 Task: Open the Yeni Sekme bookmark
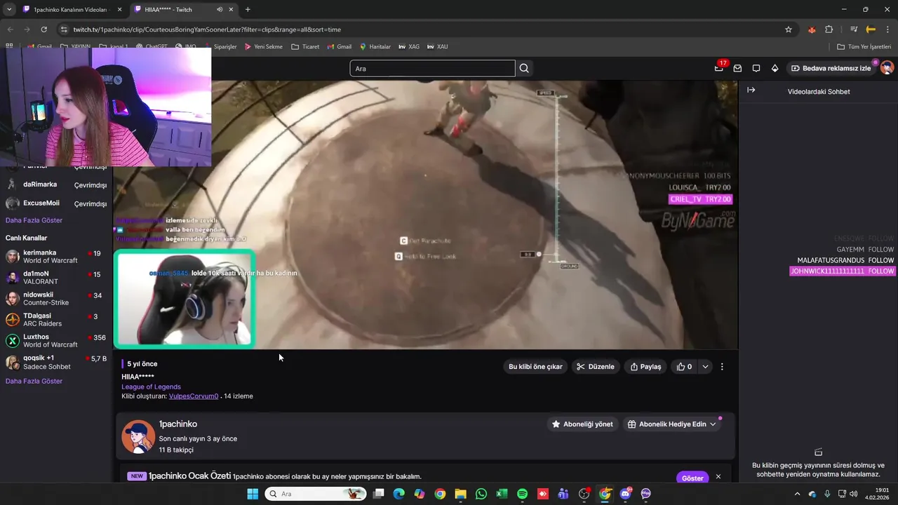tap(263, 46)
